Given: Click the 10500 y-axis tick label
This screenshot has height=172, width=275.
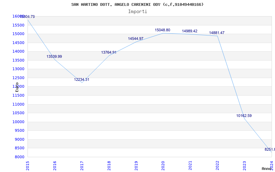Looking at the screenshot, I should coord(18,113).
